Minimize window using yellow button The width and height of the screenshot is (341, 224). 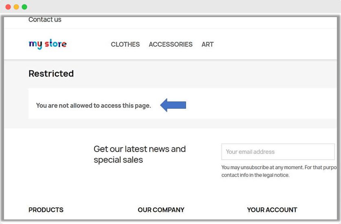tap(16, 7)
